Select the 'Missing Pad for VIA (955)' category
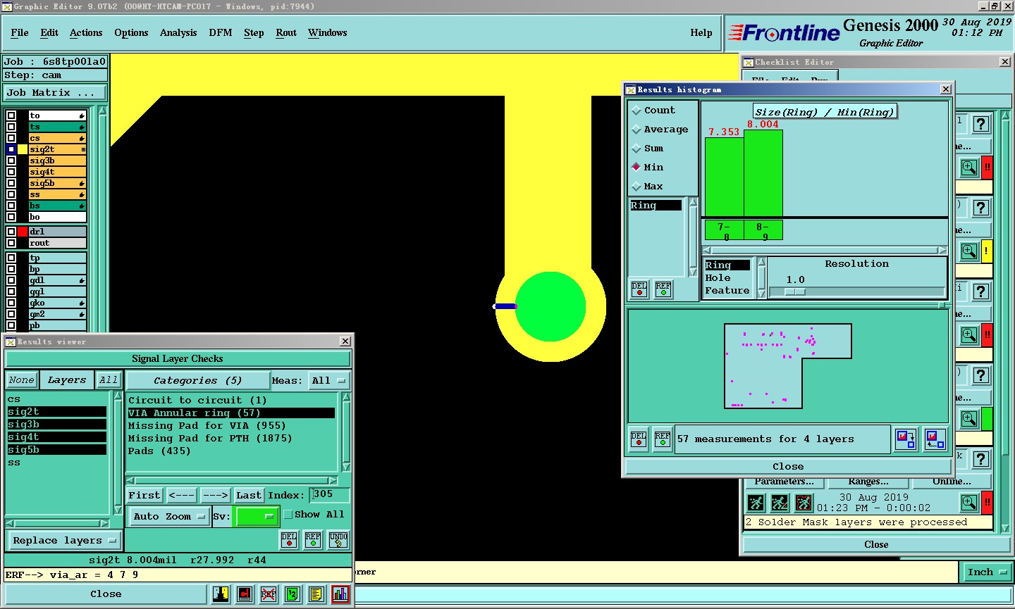Screen dimensions: 1015x609 tap(207, 426)
